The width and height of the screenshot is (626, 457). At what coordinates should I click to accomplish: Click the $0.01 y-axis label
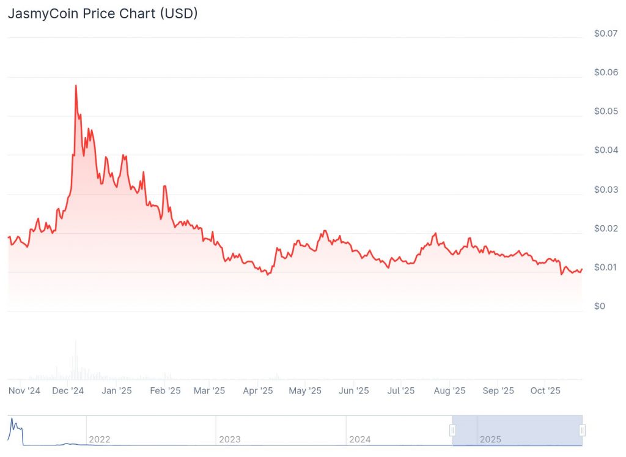(x=606, y=267)
